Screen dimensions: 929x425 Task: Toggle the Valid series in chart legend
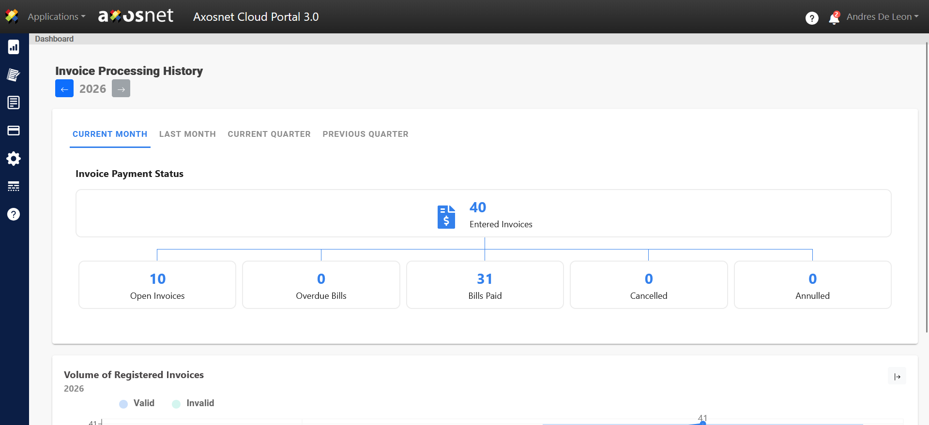(x=137, y=403)
